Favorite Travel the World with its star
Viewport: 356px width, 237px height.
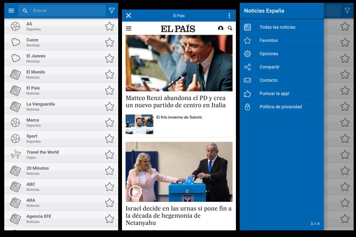[110, 155]
